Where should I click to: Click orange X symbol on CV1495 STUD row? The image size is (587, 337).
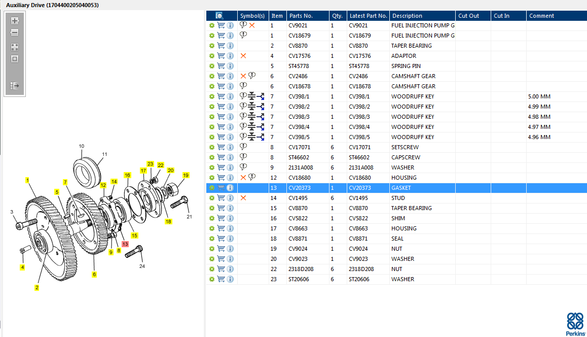click(243, 198)
